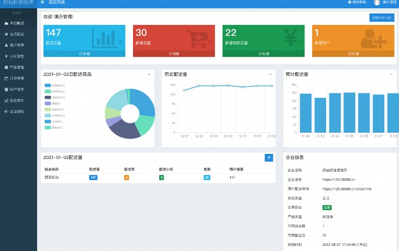The image size is (399, 251).
Task: Collapse the 历史配送量 panel
Action: (270, 74)
